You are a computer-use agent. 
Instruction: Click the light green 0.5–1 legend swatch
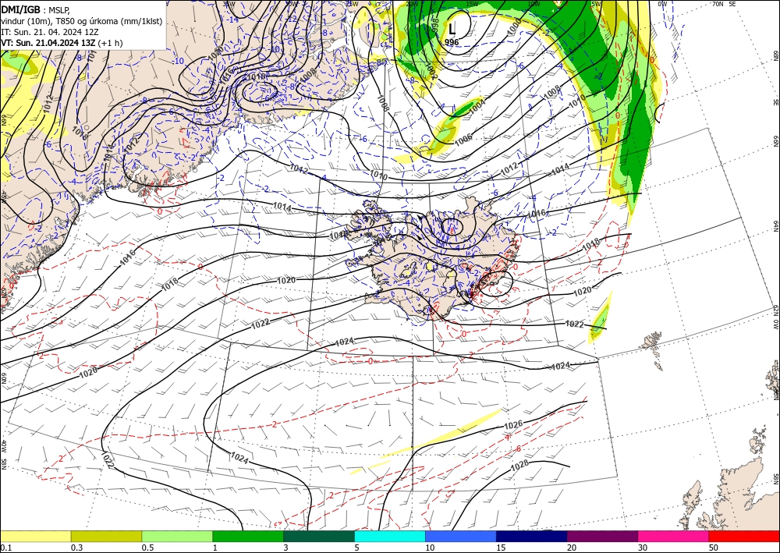(177, 536)
